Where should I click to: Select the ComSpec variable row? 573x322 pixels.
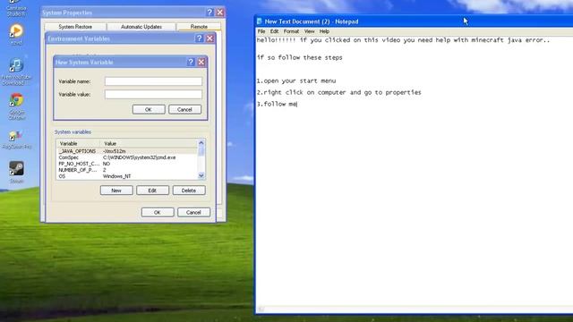(127, 157)
